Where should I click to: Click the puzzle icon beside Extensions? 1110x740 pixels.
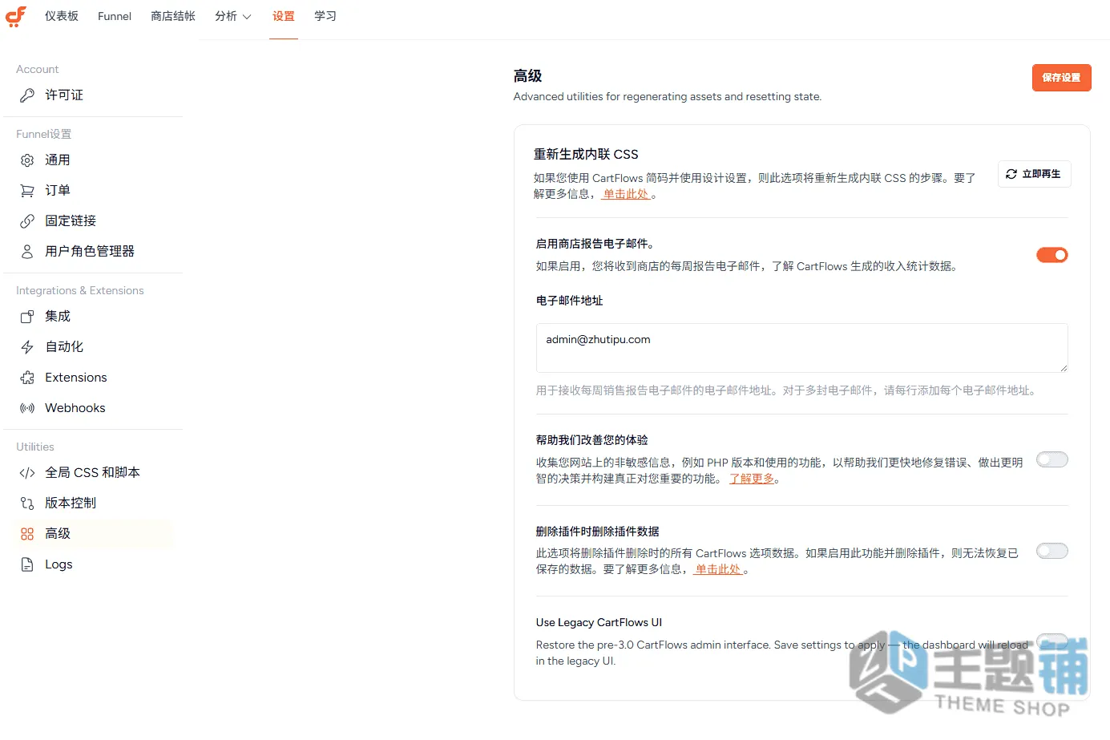tap(27, 378)
